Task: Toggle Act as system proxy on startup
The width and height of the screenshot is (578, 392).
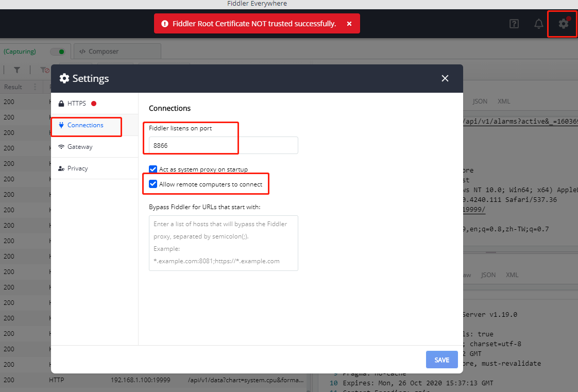Action: (153, 169)
